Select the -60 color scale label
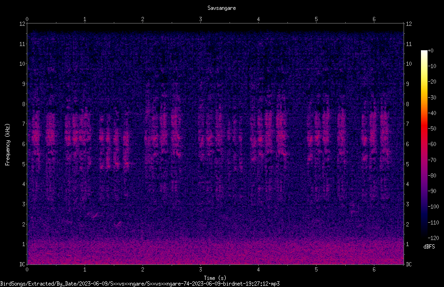 [432, 144]
